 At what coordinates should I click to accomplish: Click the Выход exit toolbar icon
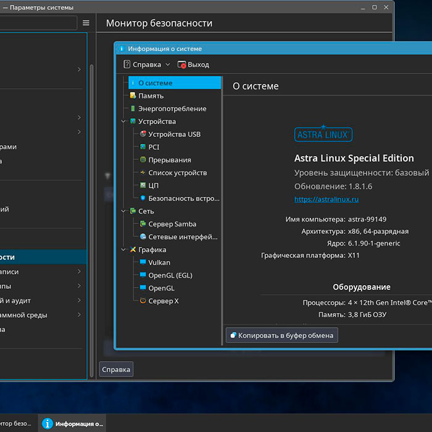click(x=181, y=64)
